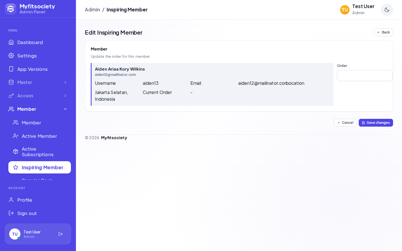Expand the Access menu chevron
Screen dimensions: 402x251
point(65,96)
